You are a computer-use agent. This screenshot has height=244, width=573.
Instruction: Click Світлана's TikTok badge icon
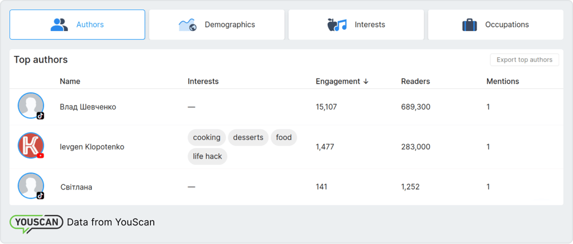click(40, 195)
